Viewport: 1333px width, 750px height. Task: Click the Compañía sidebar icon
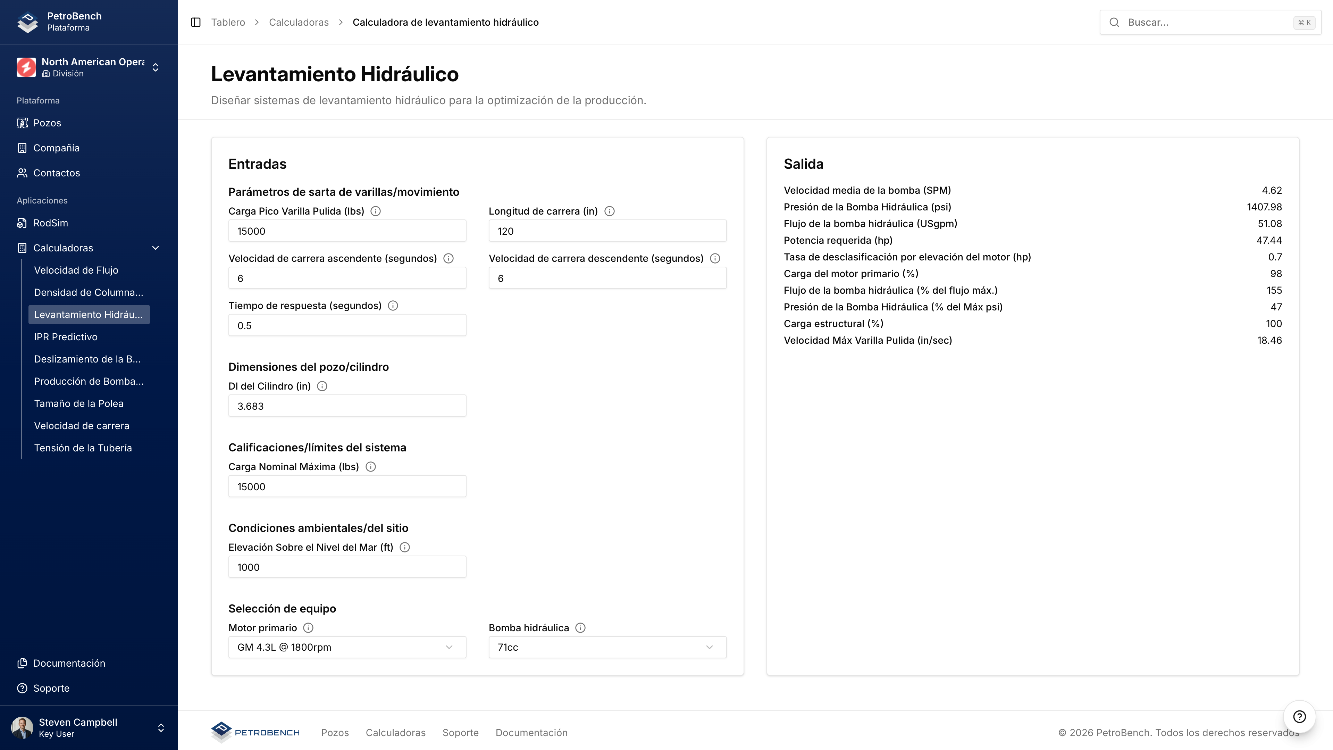pos(22,148)
